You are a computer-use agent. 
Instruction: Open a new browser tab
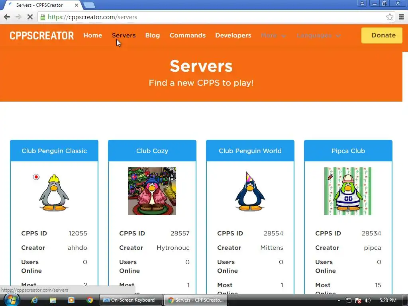(x=89, y=5)
